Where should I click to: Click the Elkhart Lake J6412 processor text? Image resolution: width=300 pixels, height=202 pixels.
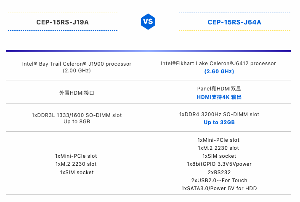tap(218, 64)
